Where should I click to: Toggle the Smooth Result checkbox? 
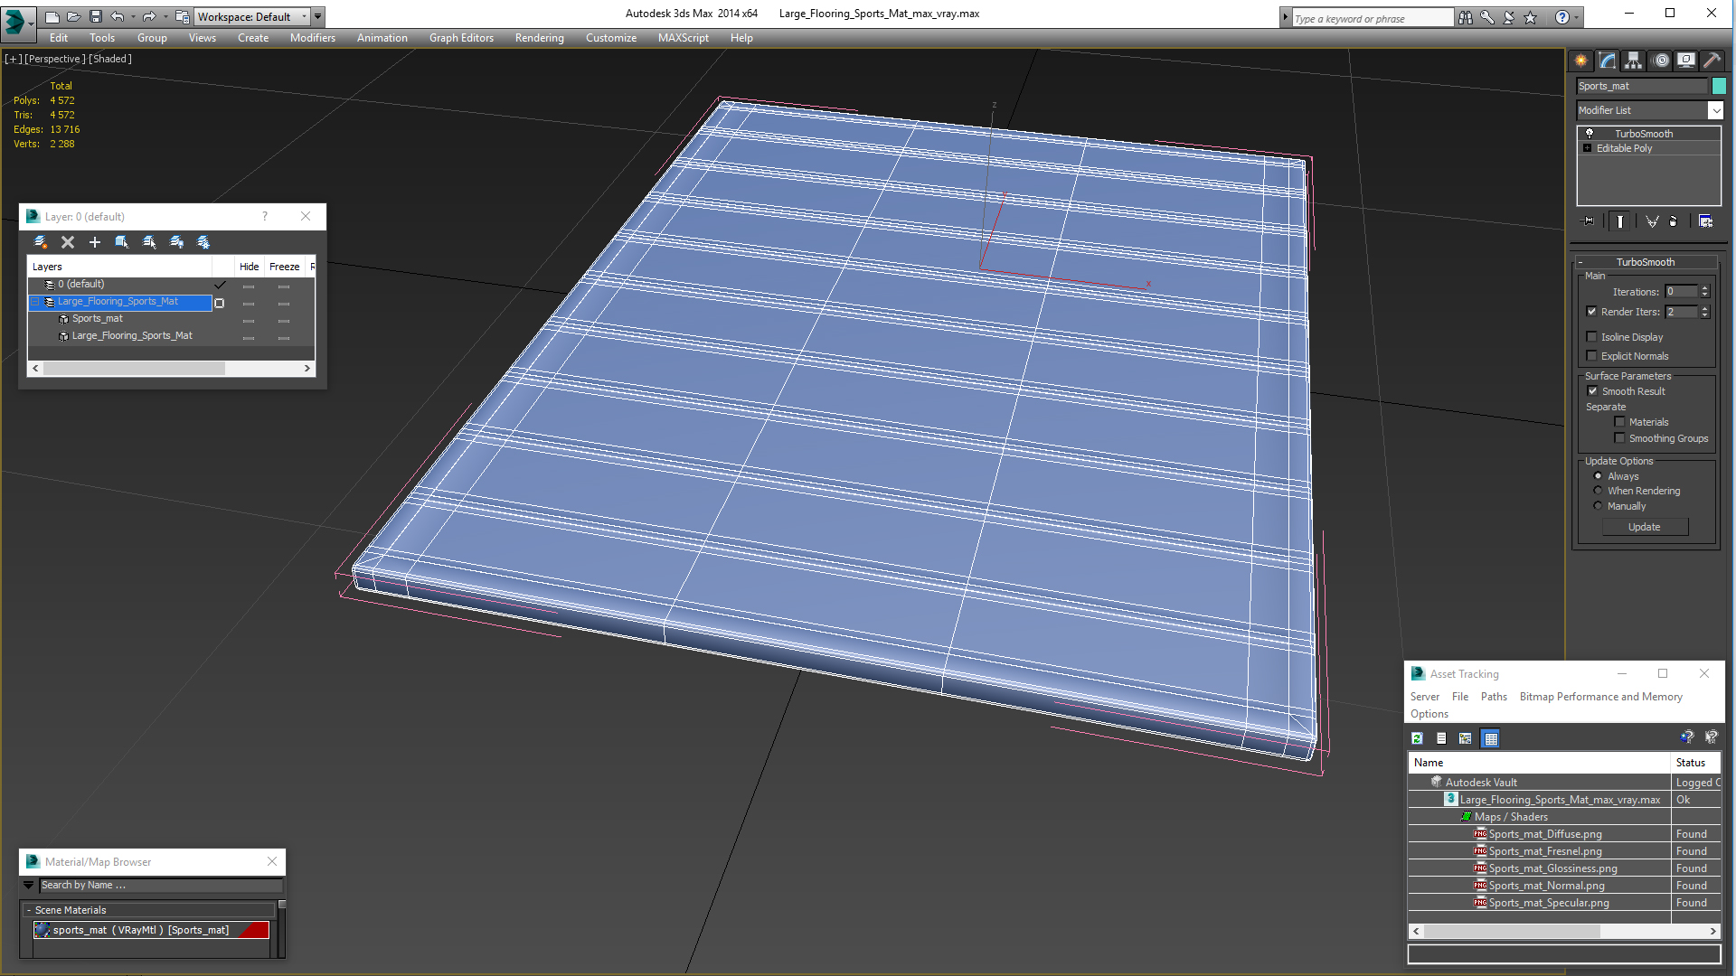click(x=1593, y=390)
